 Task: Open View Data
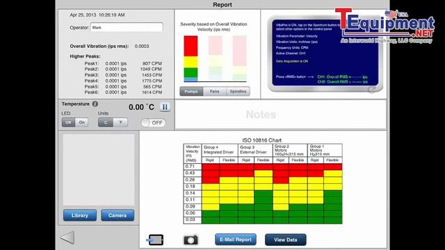tap(286, 240)
